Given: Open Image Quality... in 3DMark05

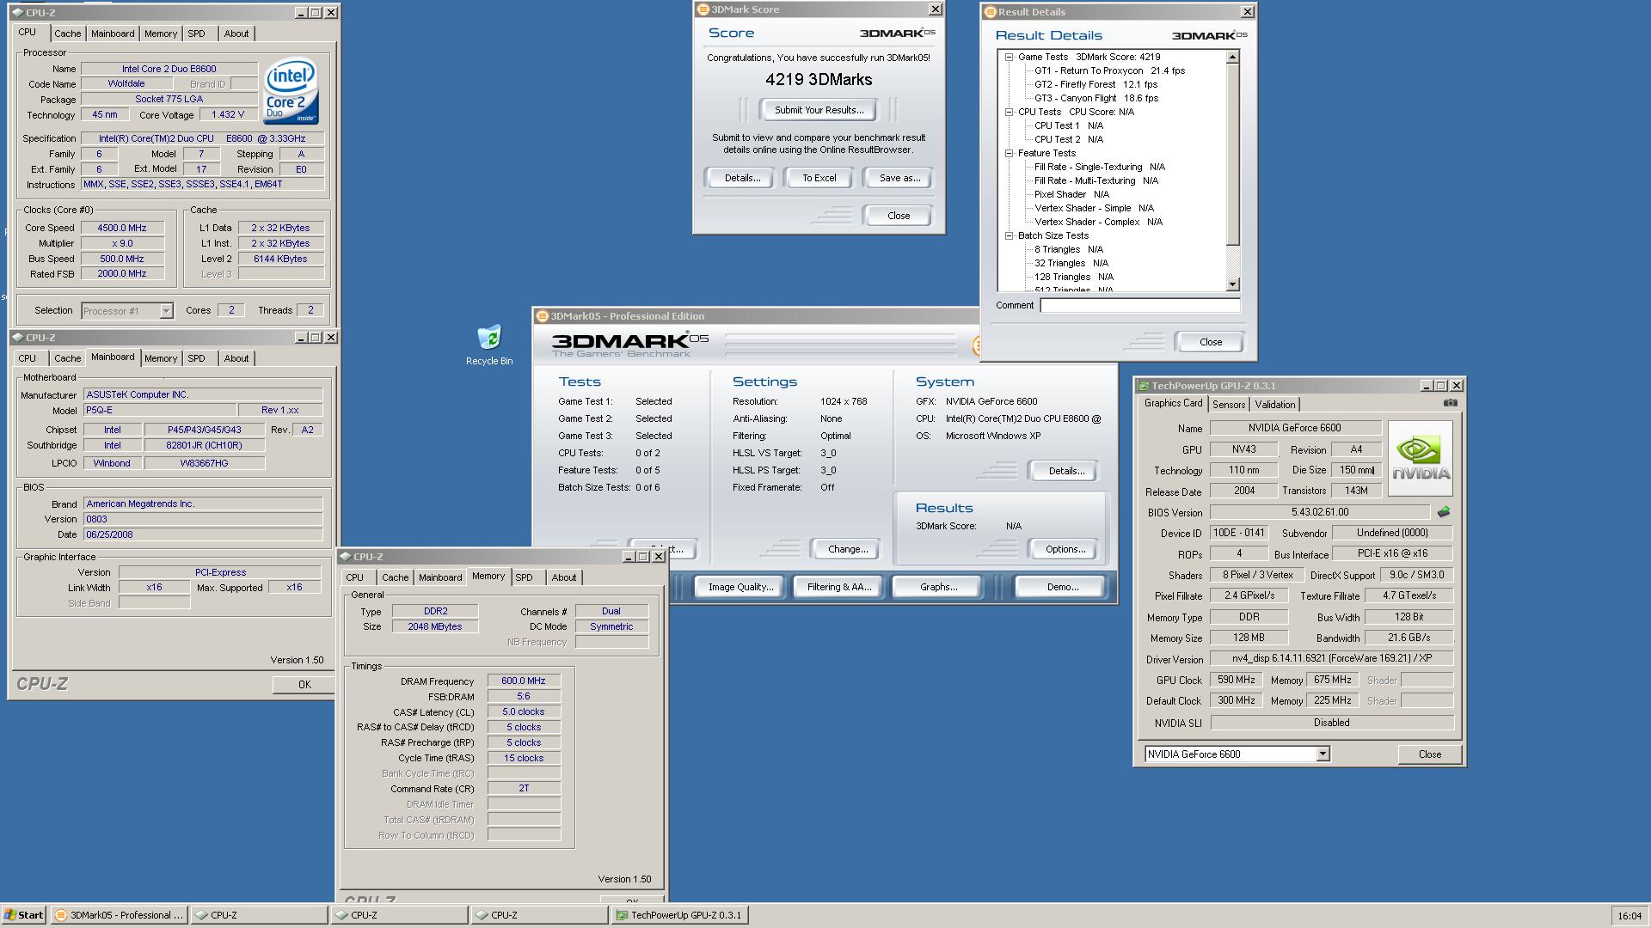Looking at the screenshot, I should click(740, 587).
